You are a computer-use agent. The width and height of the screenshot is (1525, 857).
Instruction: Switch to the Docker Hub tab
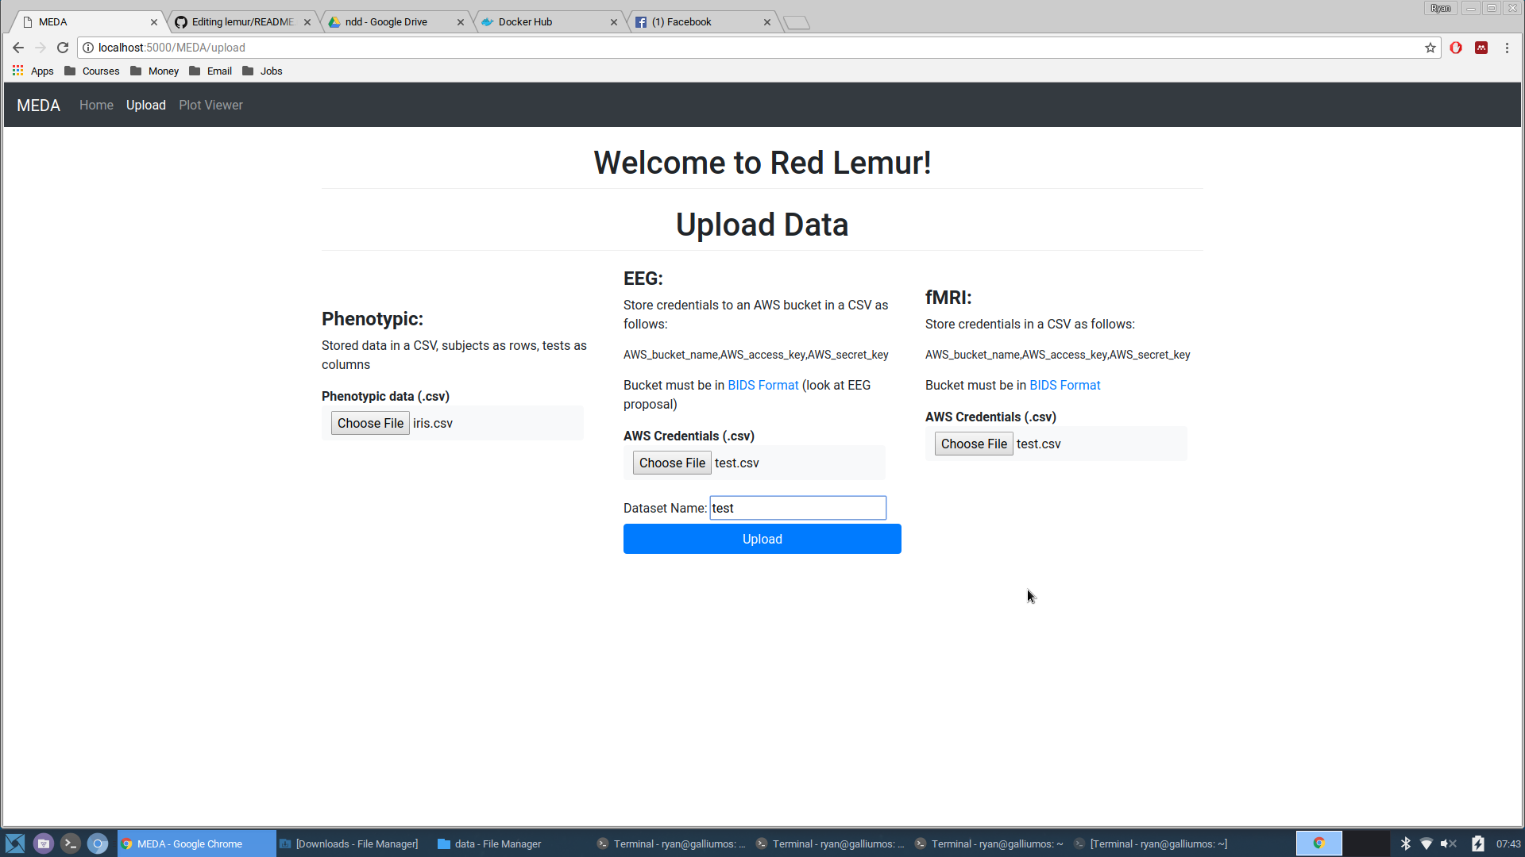[x=525, y=22]
